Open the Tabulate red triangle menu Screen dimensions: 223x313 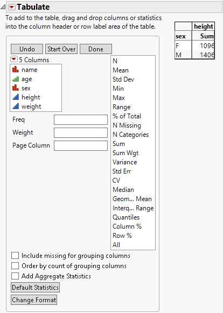pyautogui.click(x=11, y=7)
